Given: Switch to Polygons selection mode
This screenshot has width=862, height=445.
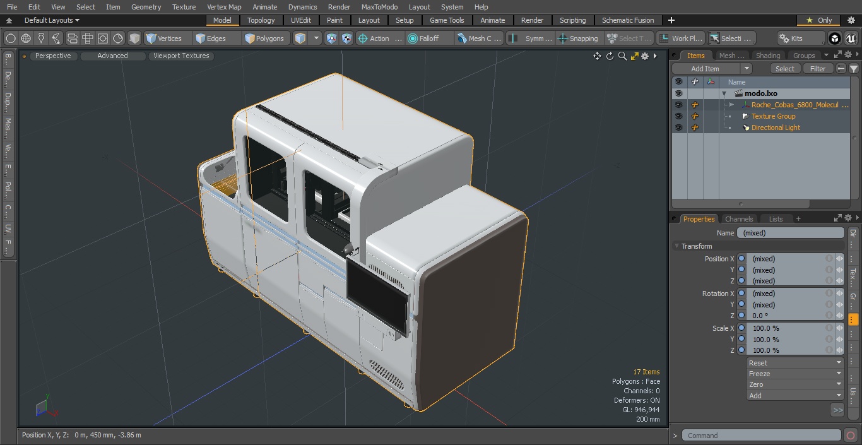Looking at the screenshot, I should click(x=265, y=39).
